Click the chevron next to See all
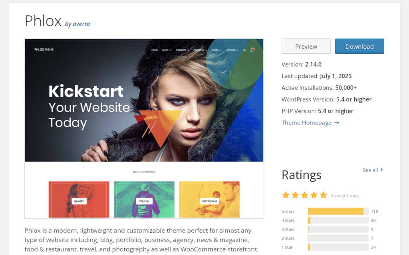This screenshot has height=255, width=409. (381, 170)
